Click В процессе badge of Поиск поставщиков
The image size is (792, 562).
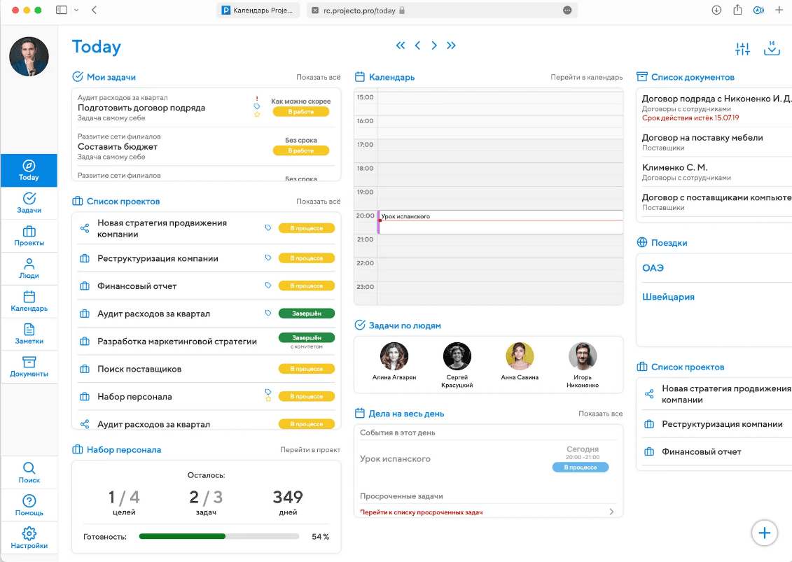[x=307, y=369]
